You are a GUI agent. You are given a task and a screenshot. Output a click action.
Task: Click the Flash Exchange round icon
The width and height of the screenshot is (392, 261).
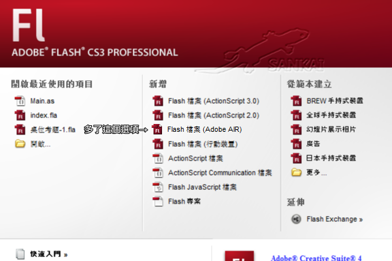pyautogui.click(x=296, y=219)
